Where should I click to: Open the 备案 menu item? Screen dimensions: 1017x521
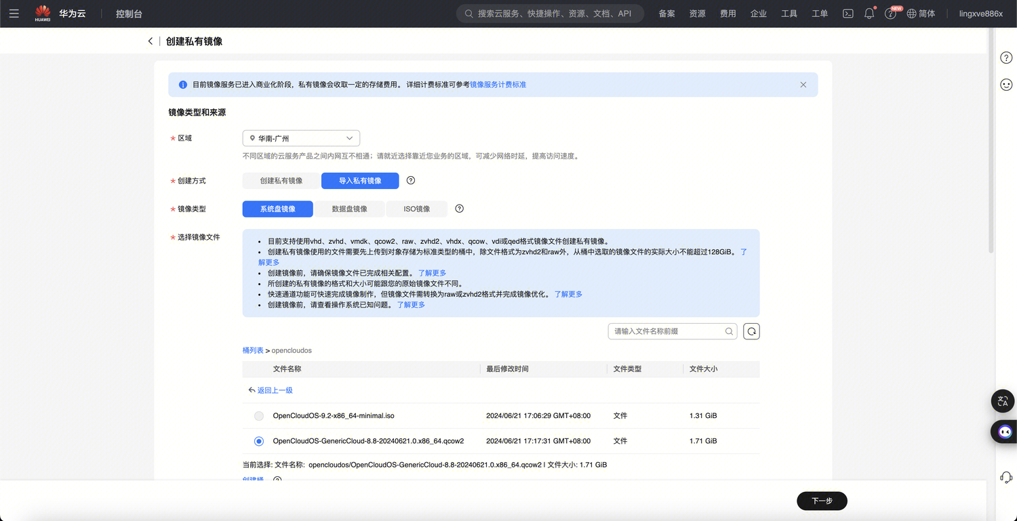pos(666,14)
